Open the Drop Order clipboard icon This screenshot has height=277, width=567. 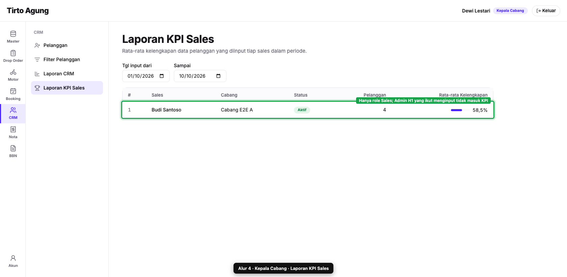13,53
